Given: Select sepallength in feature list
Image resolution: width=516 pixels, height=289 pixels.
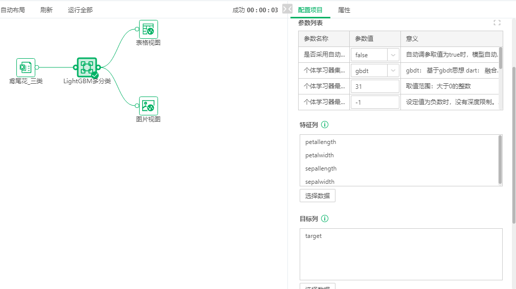Looking at the screenshot, I should [321, 168].
